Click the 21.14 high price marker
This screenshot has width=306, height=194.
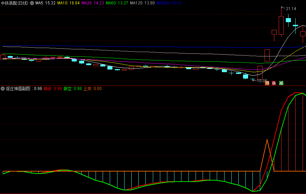pos(291,9)
